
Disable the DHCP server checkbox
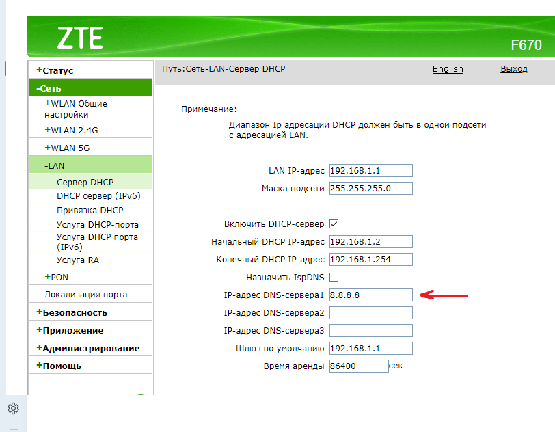tap(334, 224)
